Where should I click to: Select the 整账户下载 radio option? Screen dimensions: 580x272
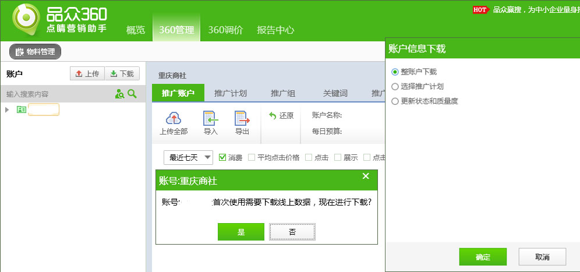(395, 72)
